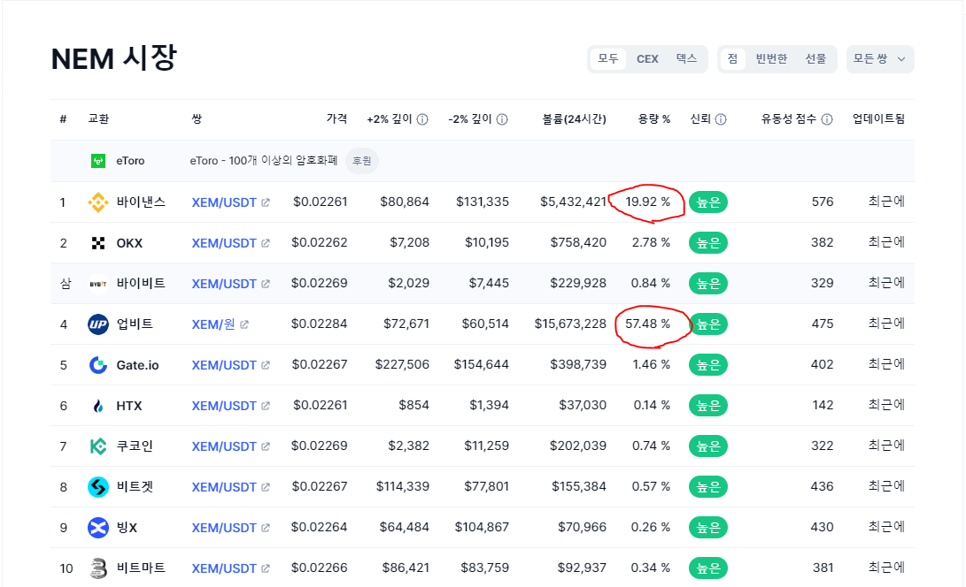Open XEM/USDT pair link for HTX
The height and width of the screenshot is (587, 966).
224,406
